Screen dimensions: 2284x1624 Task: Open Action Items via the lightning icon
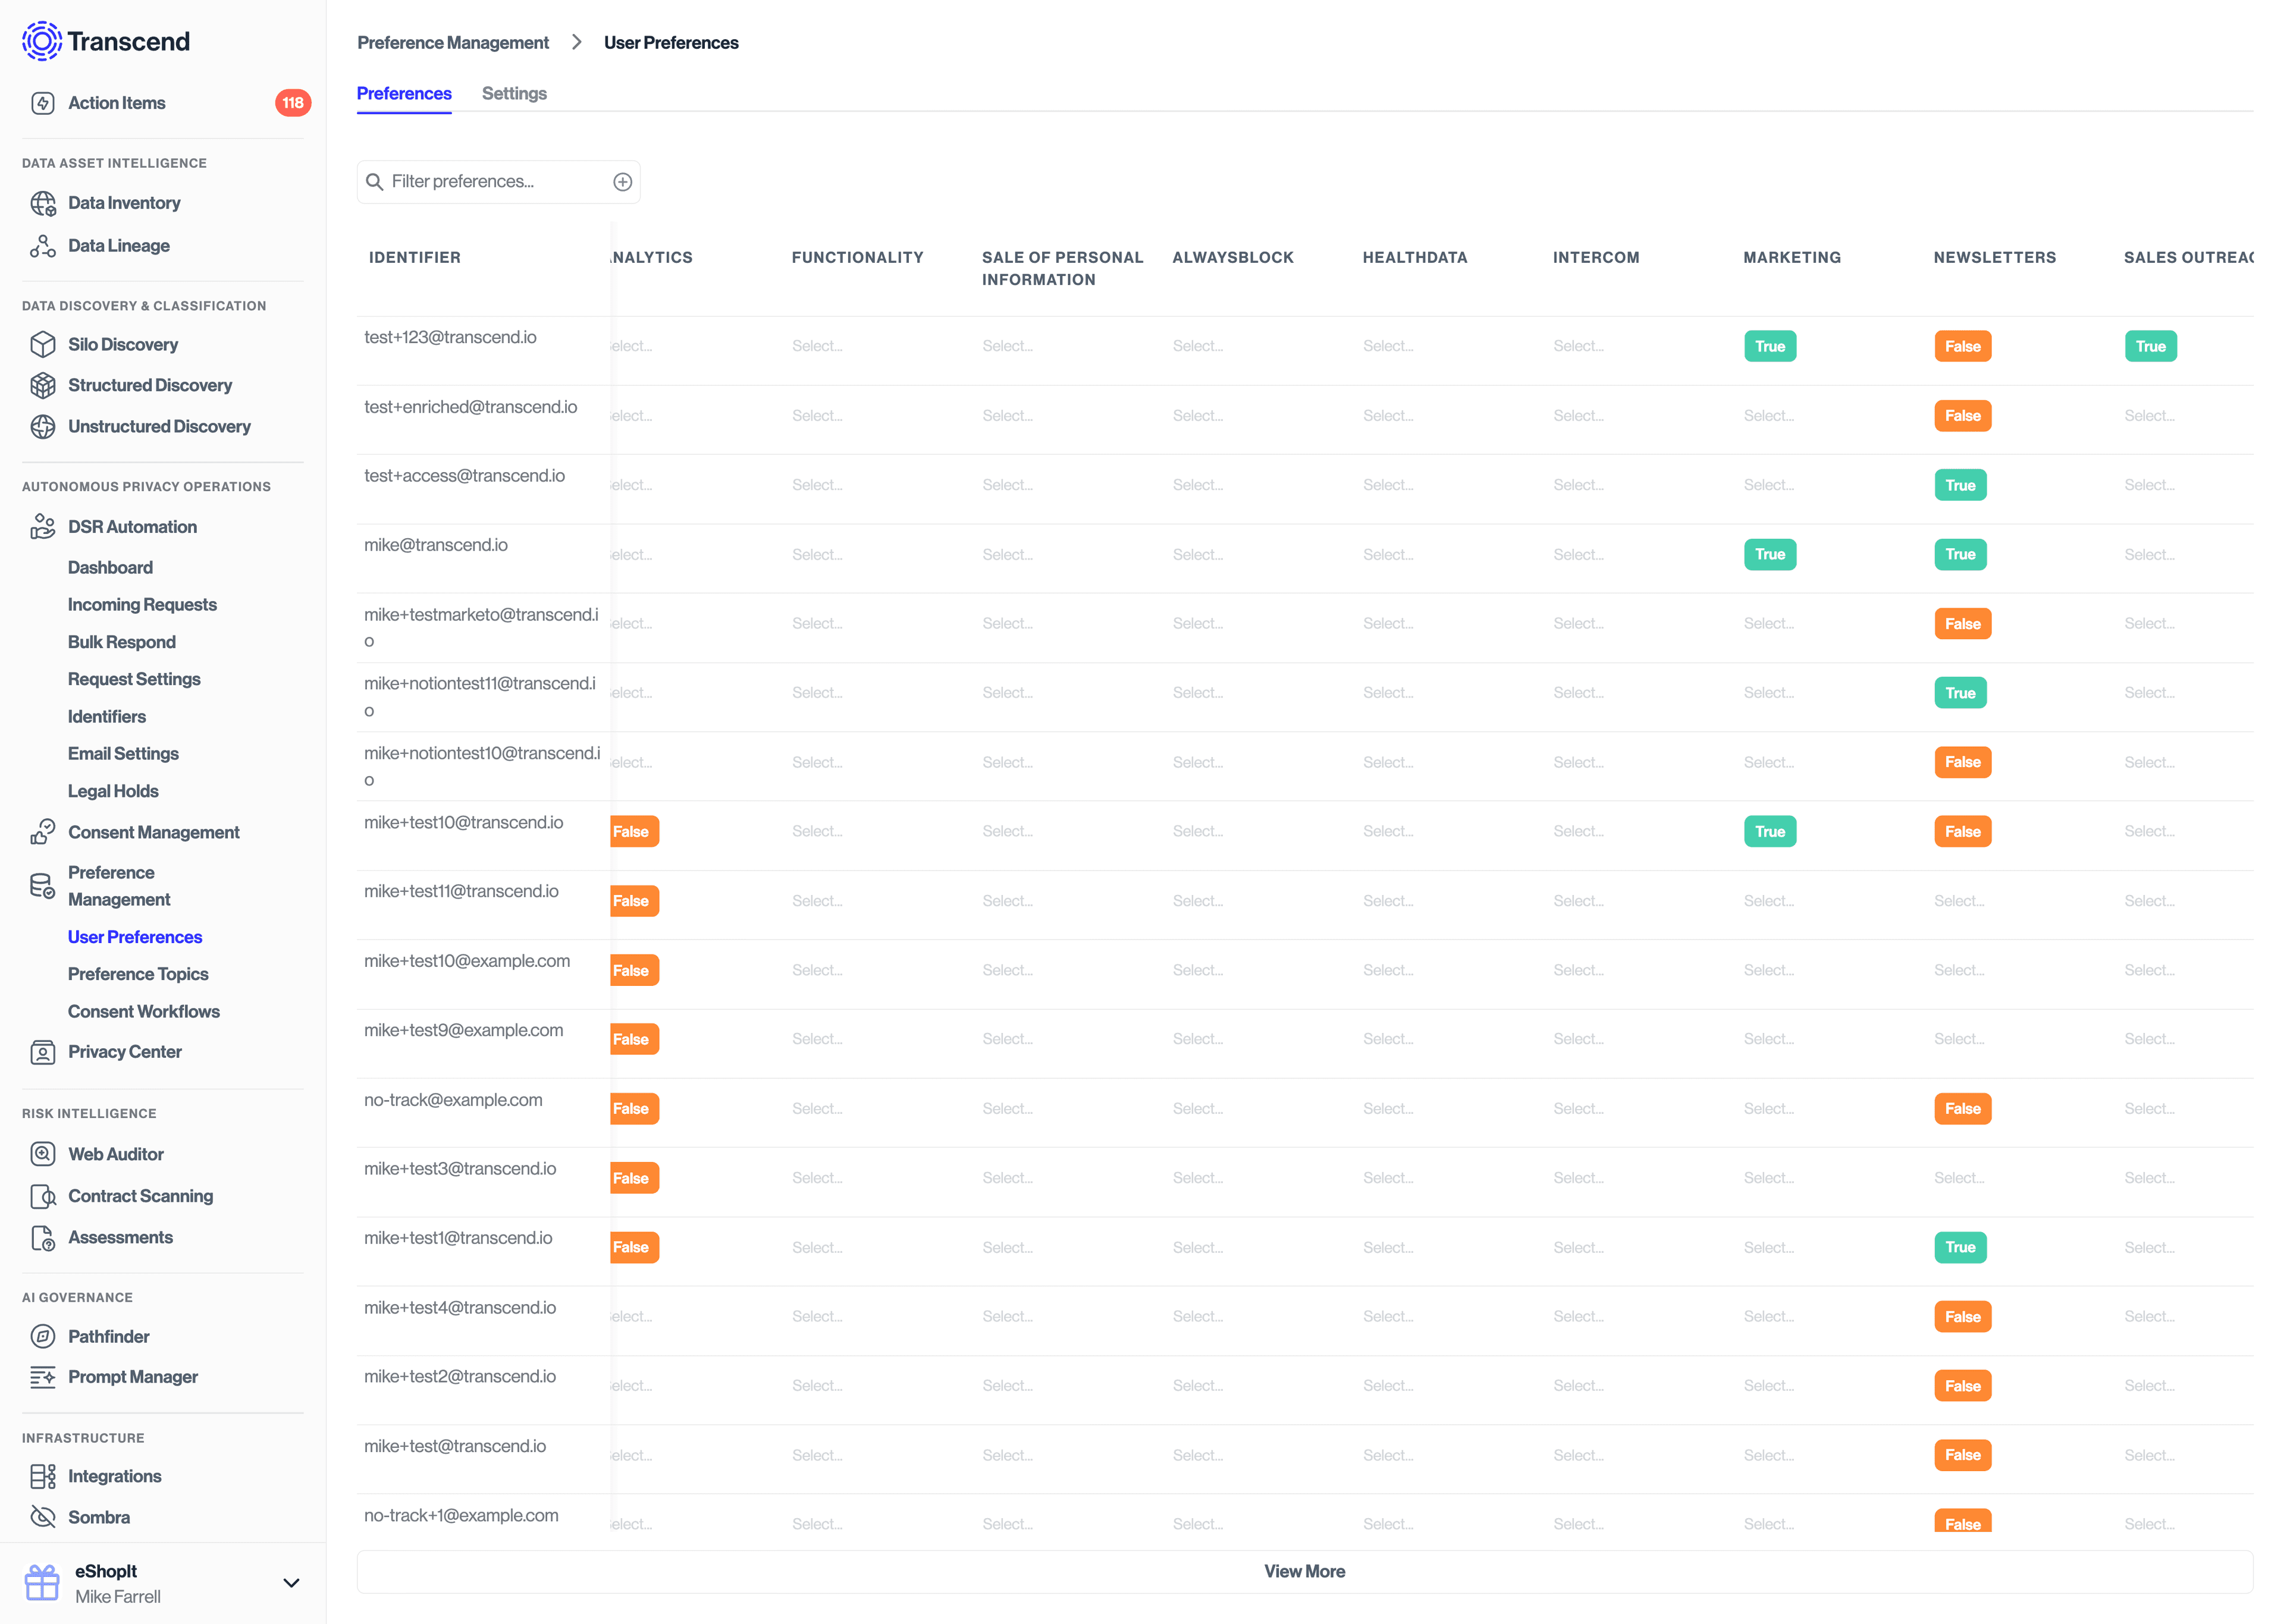coord(43,103)
